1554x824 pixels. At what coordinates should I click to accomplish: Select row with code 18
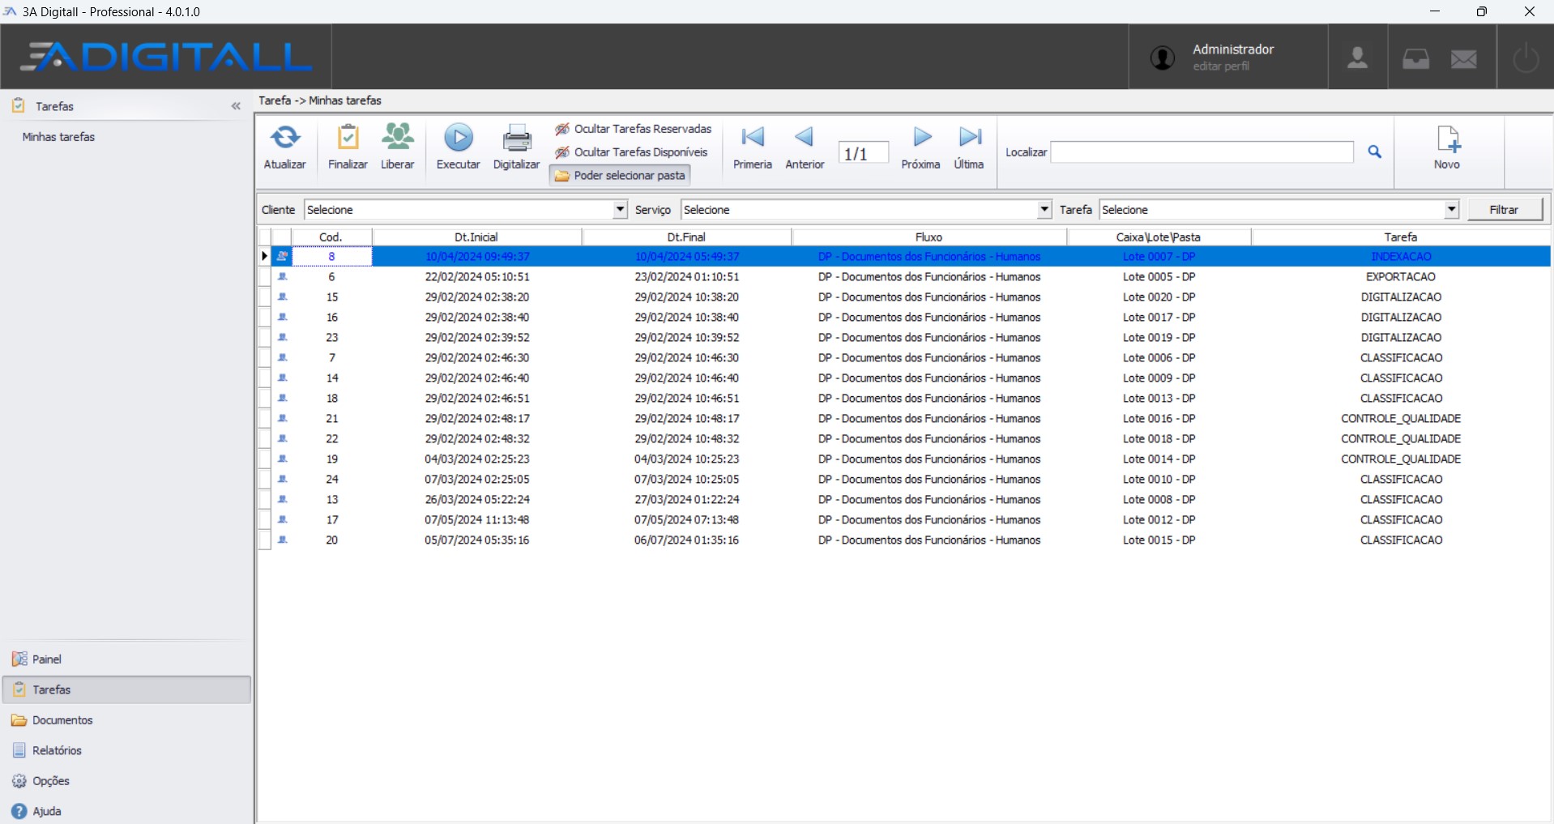905,398
